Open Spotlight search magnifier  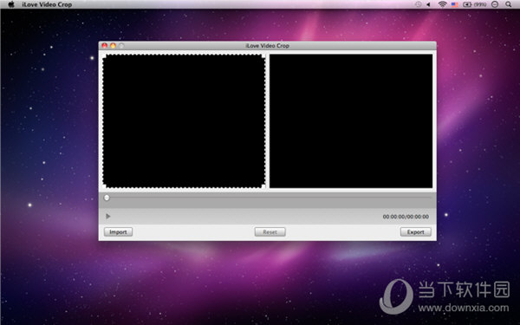click(x=508, y=4)
